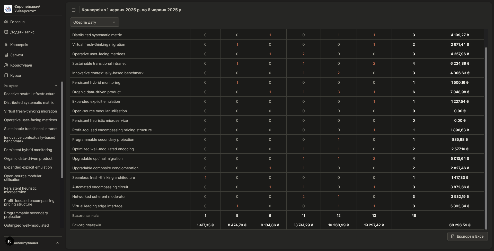Image resolution: width=494 pixels, height=251 pixels.
Task: Click the Курси book icon
Action: [x=6, y=76]
